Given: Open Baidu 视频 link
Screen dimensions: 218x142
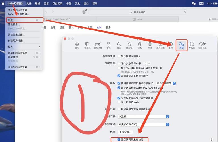Looking at the screenshot, I should (62, 28).
